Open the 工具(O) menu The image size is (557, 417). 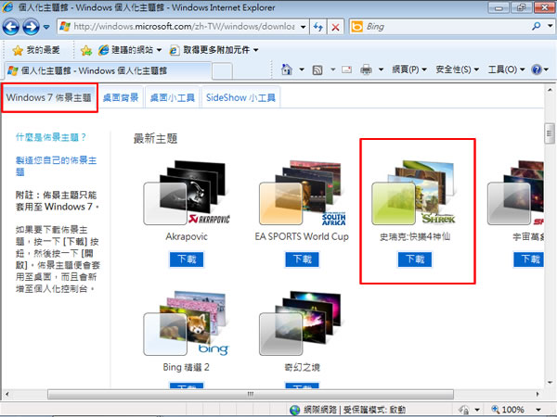[506, 69]
